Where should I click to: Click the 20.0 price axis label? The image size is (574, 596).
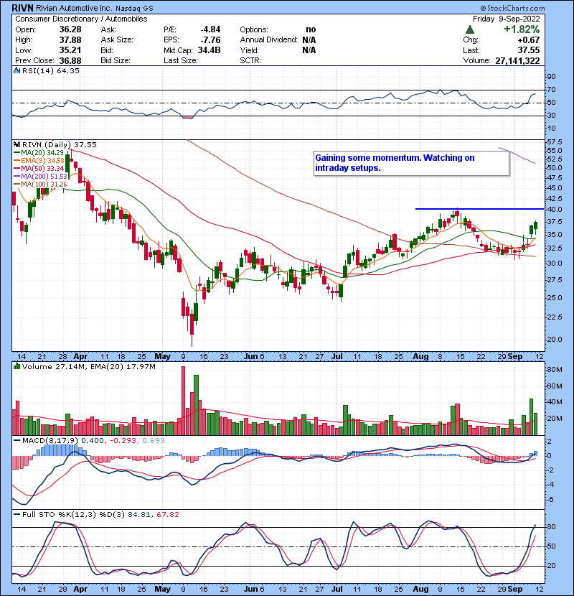click(554, 339)
